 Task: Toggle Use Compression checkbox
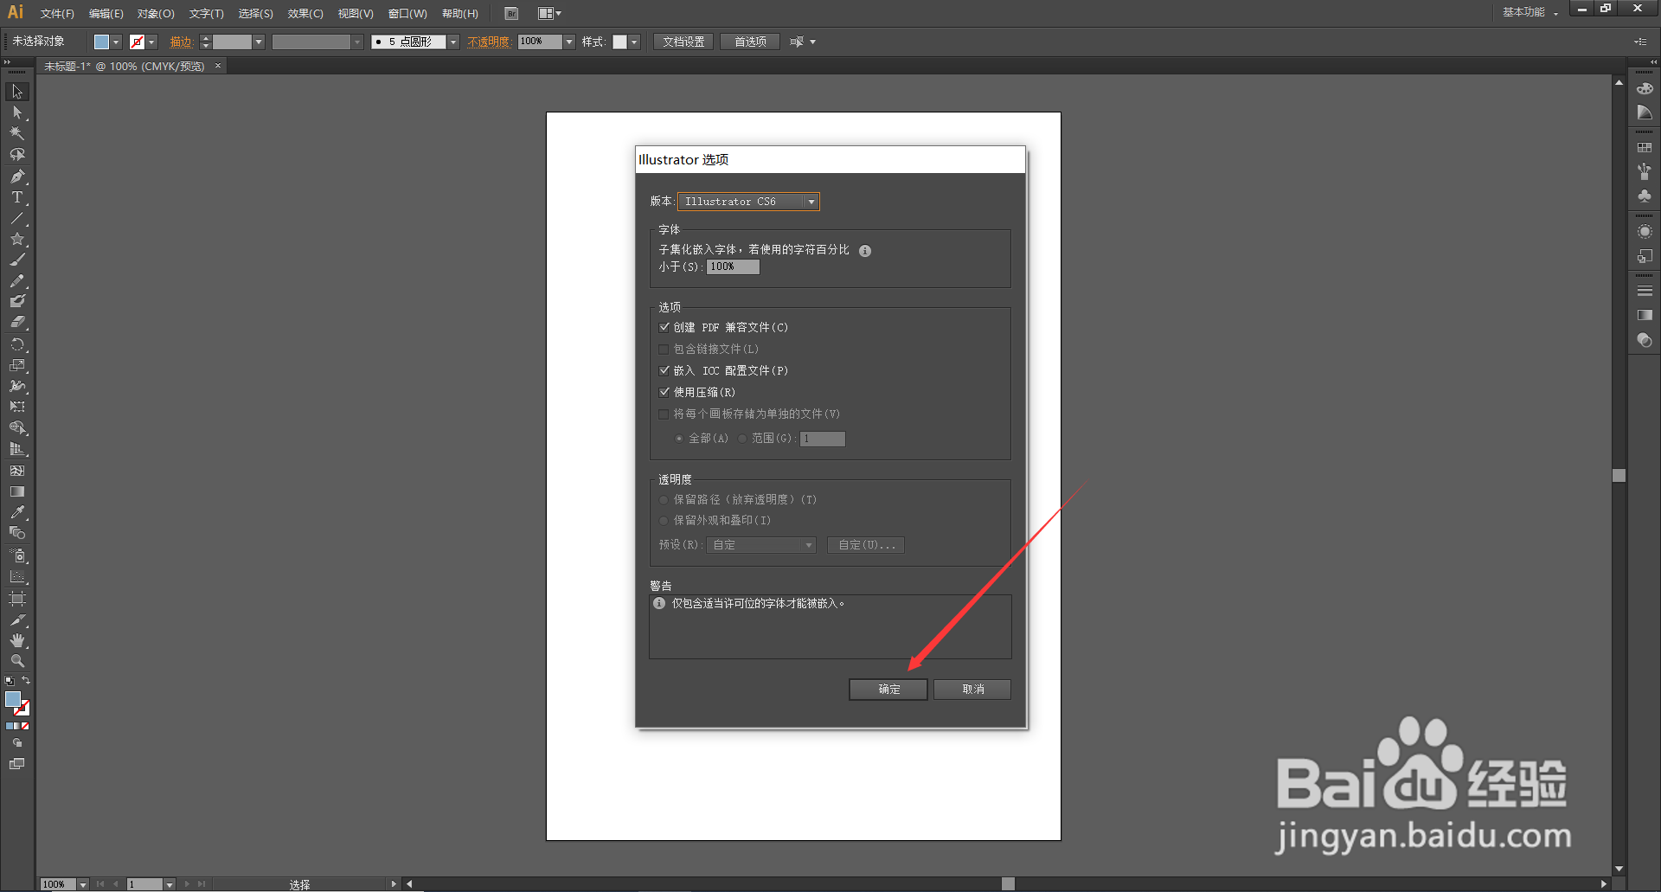[x=664, y=392]
